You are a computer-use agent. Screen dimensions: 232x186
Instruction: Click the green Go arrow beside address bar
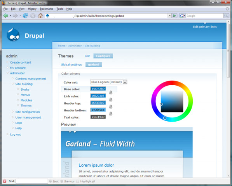click(x=174, y=15)
